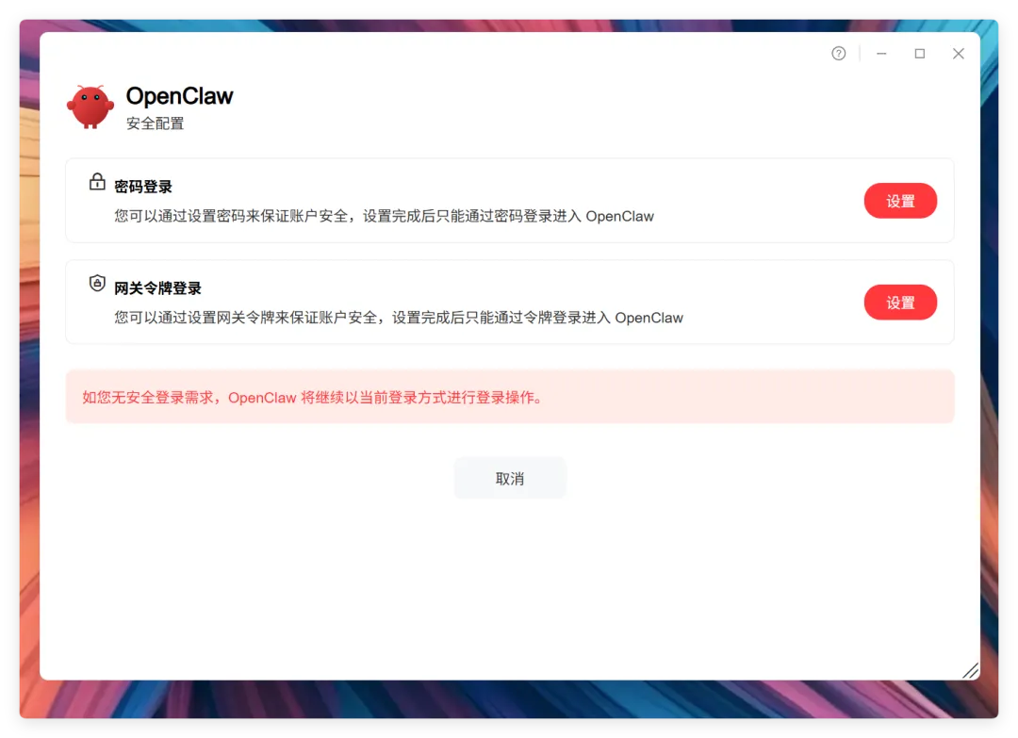Cancel with the 取消 button
This screenshot has height=738, width=1018.
[510, 479]
